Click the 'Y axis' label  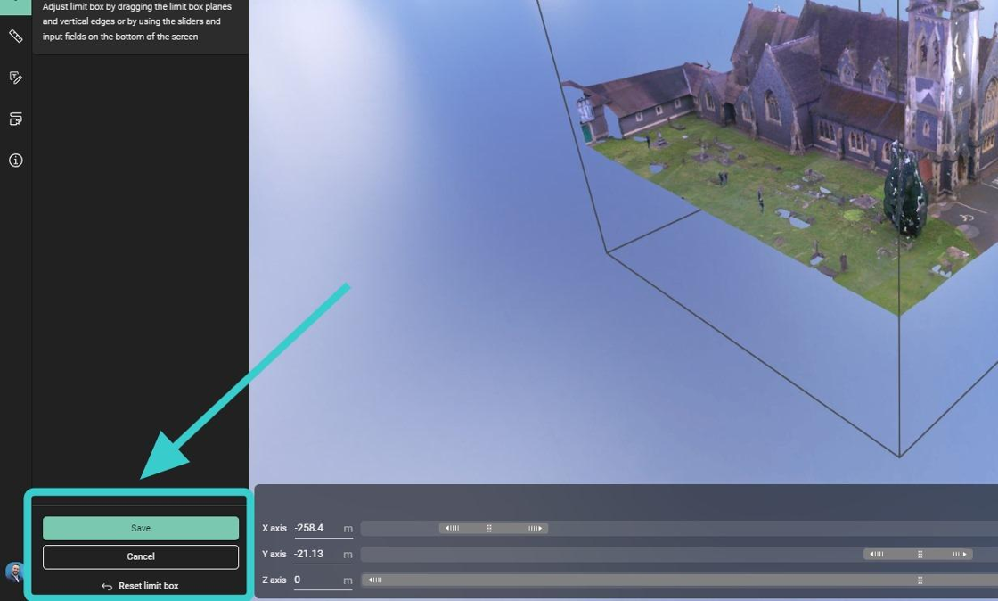pos(274,555)
